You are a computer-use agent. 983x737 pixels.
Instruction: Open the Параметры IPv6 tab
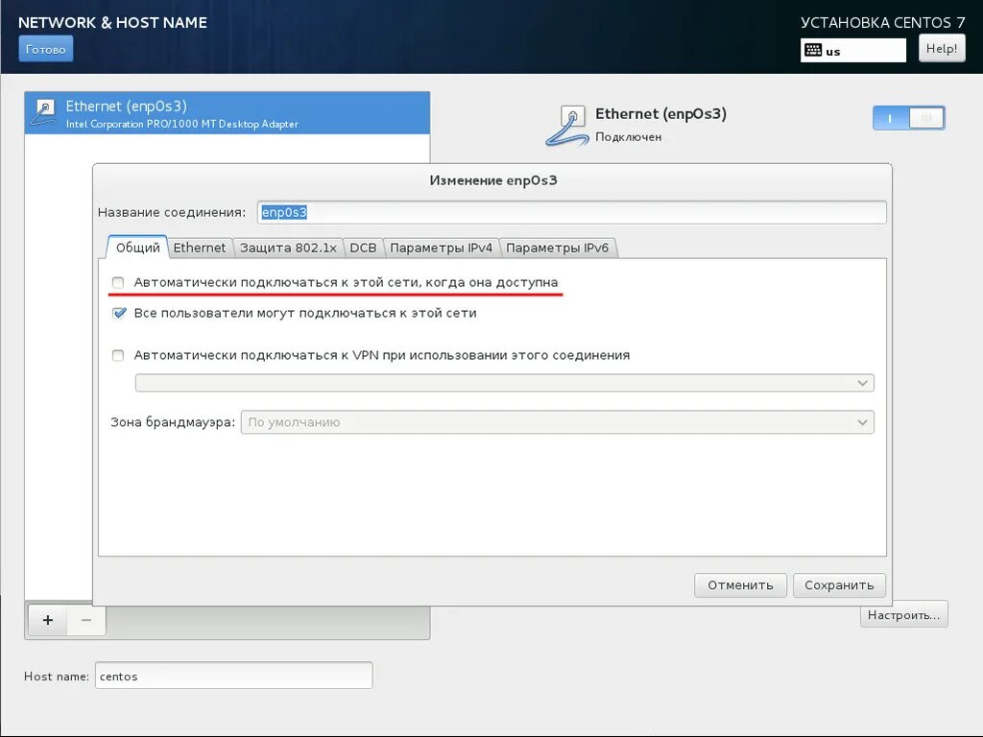pyautogui.click(x=558, y=248)
